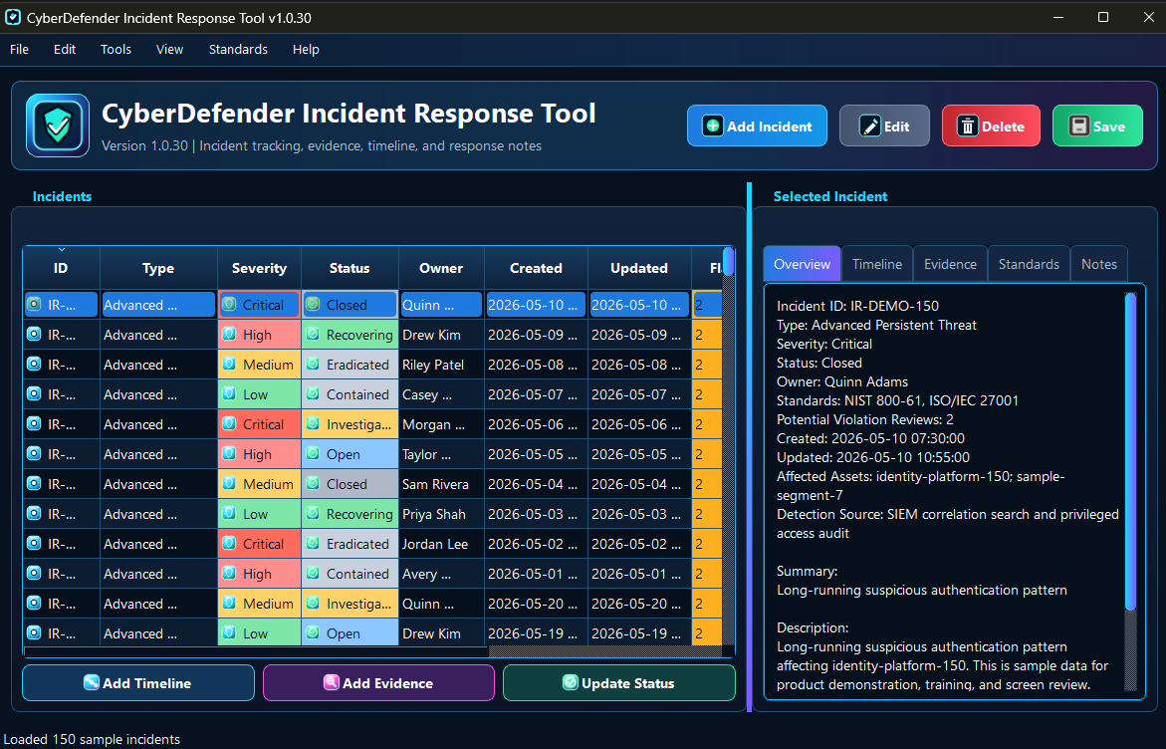Viewport: 1166px width, 749px height.
Task: Click the incident ID icon in Riley Patel's row
Action: 34,365
